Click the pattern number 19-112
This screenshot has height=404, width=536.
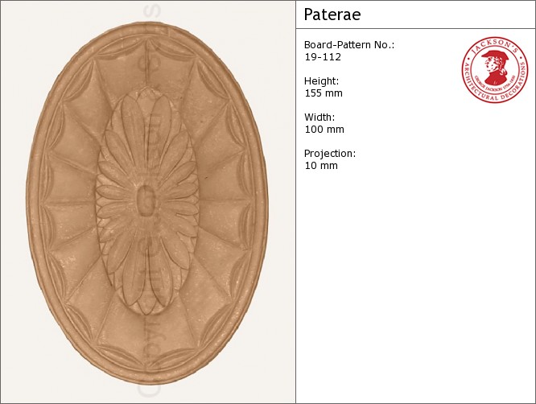[x=322, y=57]
